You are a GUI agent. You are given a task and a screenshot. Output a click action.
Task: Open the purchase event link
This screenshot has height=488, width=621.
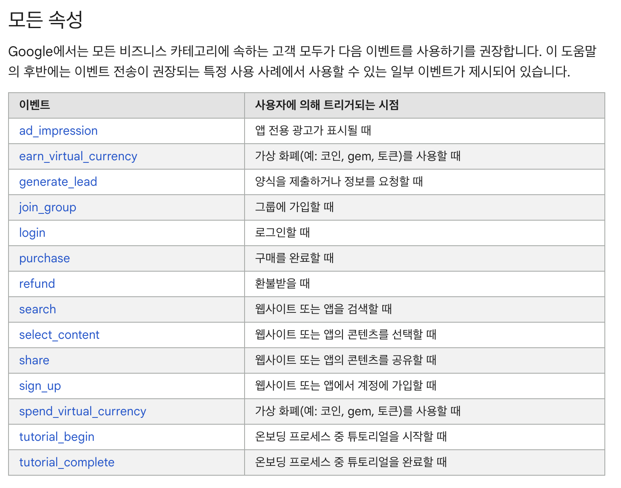45,258
